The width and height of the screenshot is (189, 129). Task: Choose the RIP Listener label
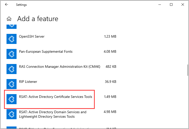pos(28,82)
